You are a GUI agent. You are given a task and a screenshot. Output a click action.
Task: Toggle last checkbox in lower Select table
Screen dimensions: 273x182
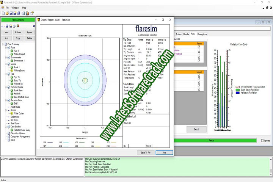coord(199,89)
